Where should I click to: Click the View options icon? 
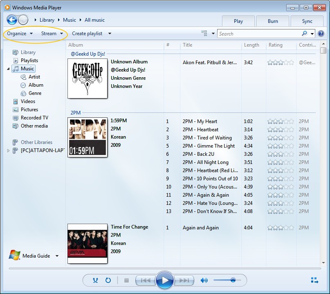tap(204, 33)
